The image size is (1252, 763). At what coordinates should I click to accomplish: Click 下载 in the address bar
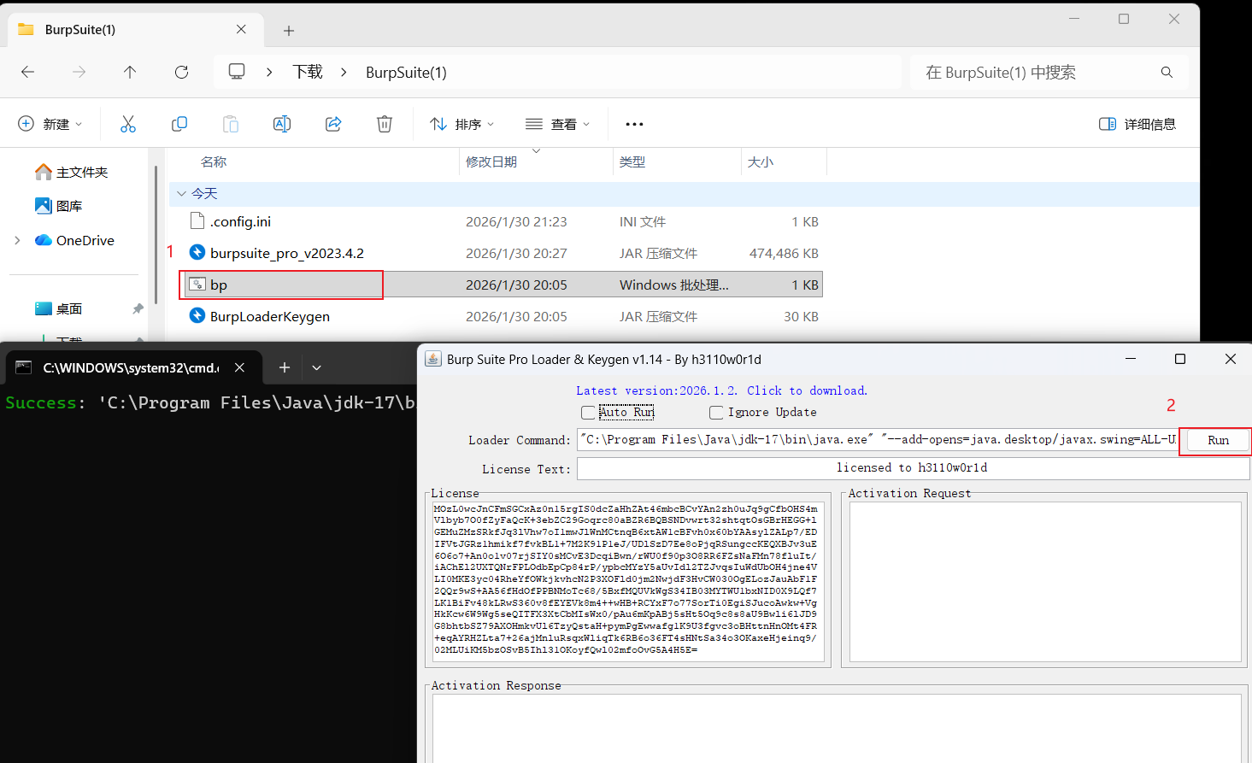pyautogui.click(x=308, y=73)
